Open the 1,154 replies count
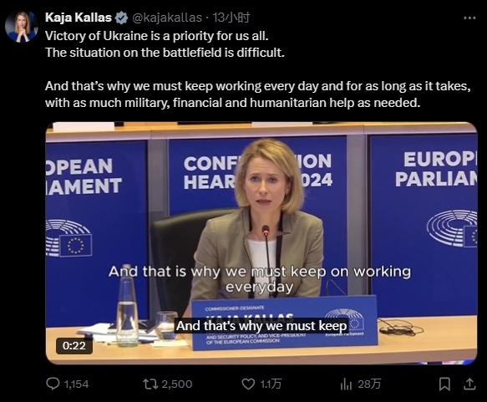Viewport: 487px width, 402px height. (76, 384)
